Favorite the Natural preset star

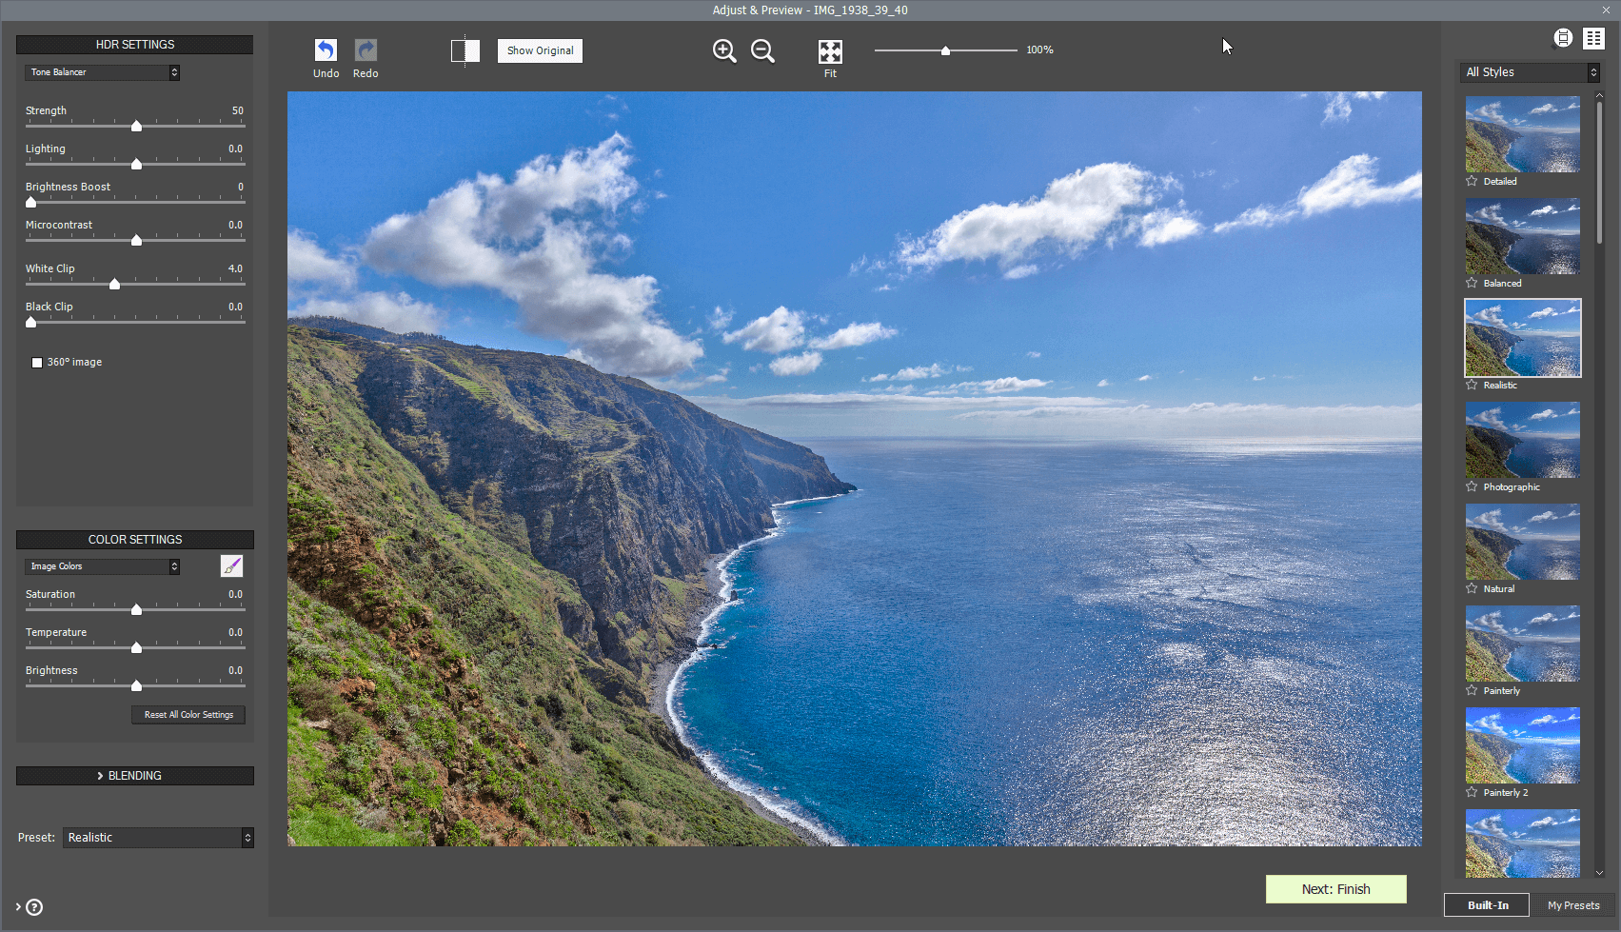click(1472, 588)
